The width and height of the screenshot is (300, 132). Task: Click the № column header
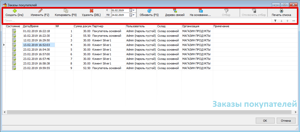click(x=64, y=26)
